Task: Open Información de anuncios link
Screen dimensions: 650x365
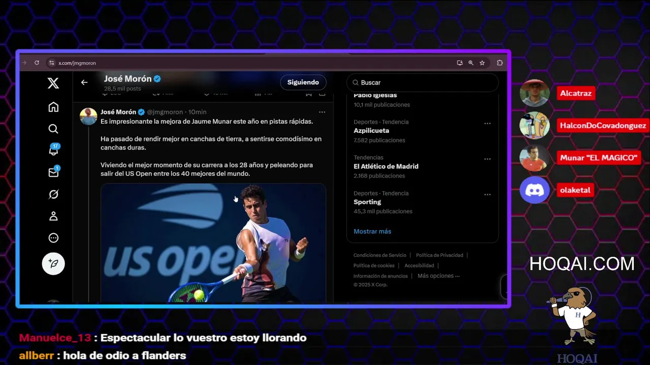Action: (380, 276)
